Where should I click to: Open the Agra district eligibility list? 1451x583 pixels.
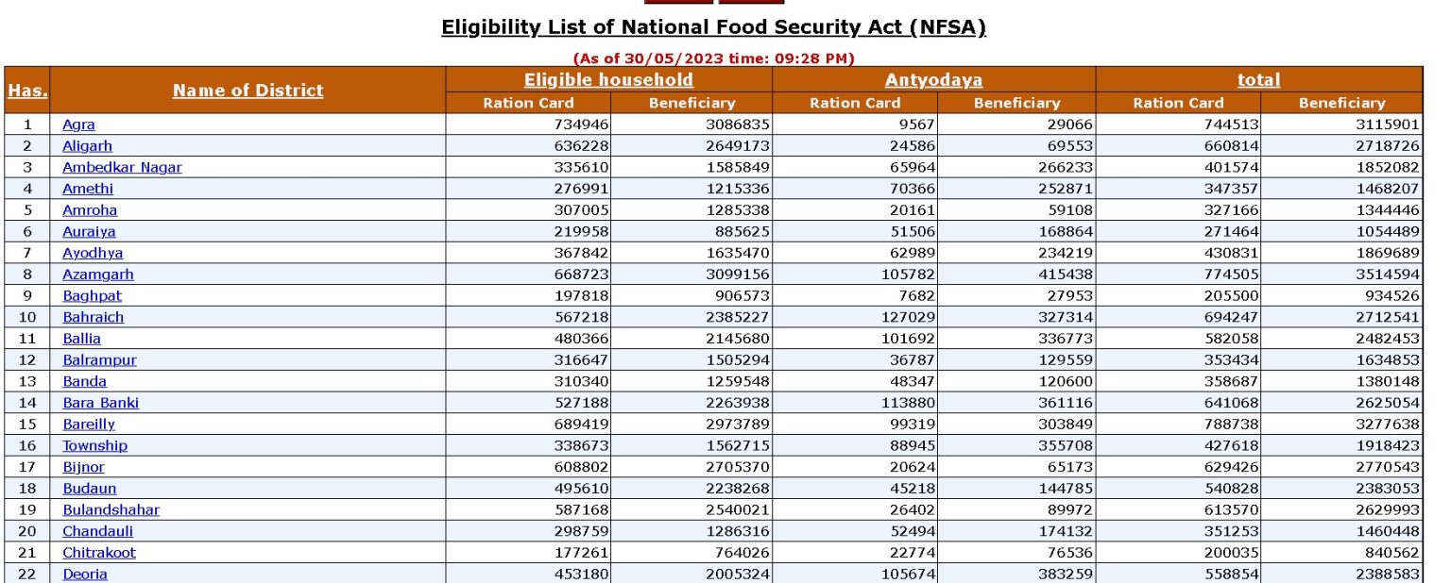[x=80, y=124]
